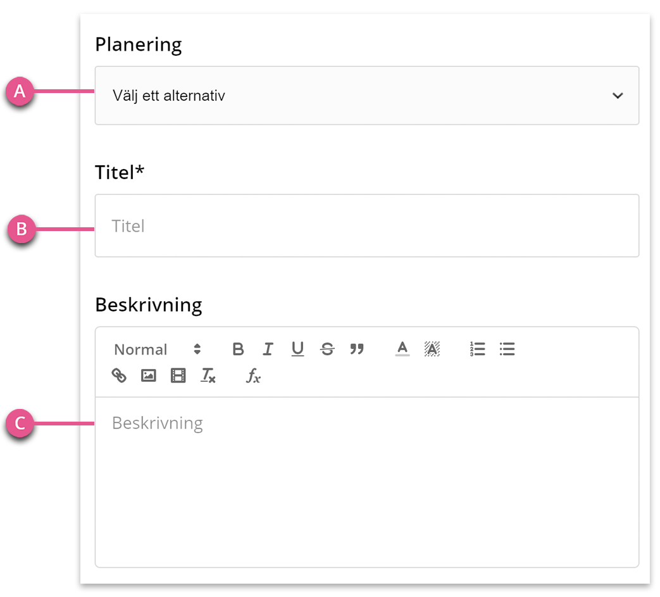Screen dimensions: 660x597
Task: Apply strikethrough formatting
Action: point(327,349)
